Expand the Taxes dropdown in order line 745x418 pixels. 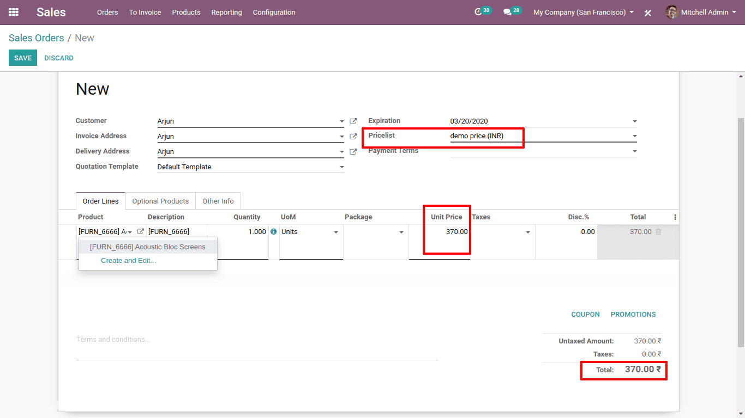528,232
